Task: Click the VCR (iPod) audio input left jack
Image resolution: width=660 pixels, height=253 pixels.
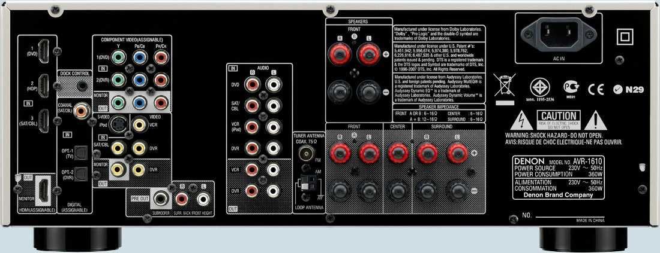Action: (274, 127)
